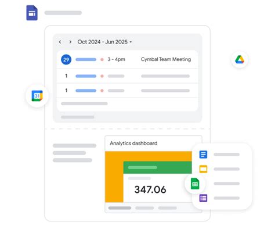Select the Google Forms icon in list
This screenshot has height=226, width=275.
[x=203, y=198]
